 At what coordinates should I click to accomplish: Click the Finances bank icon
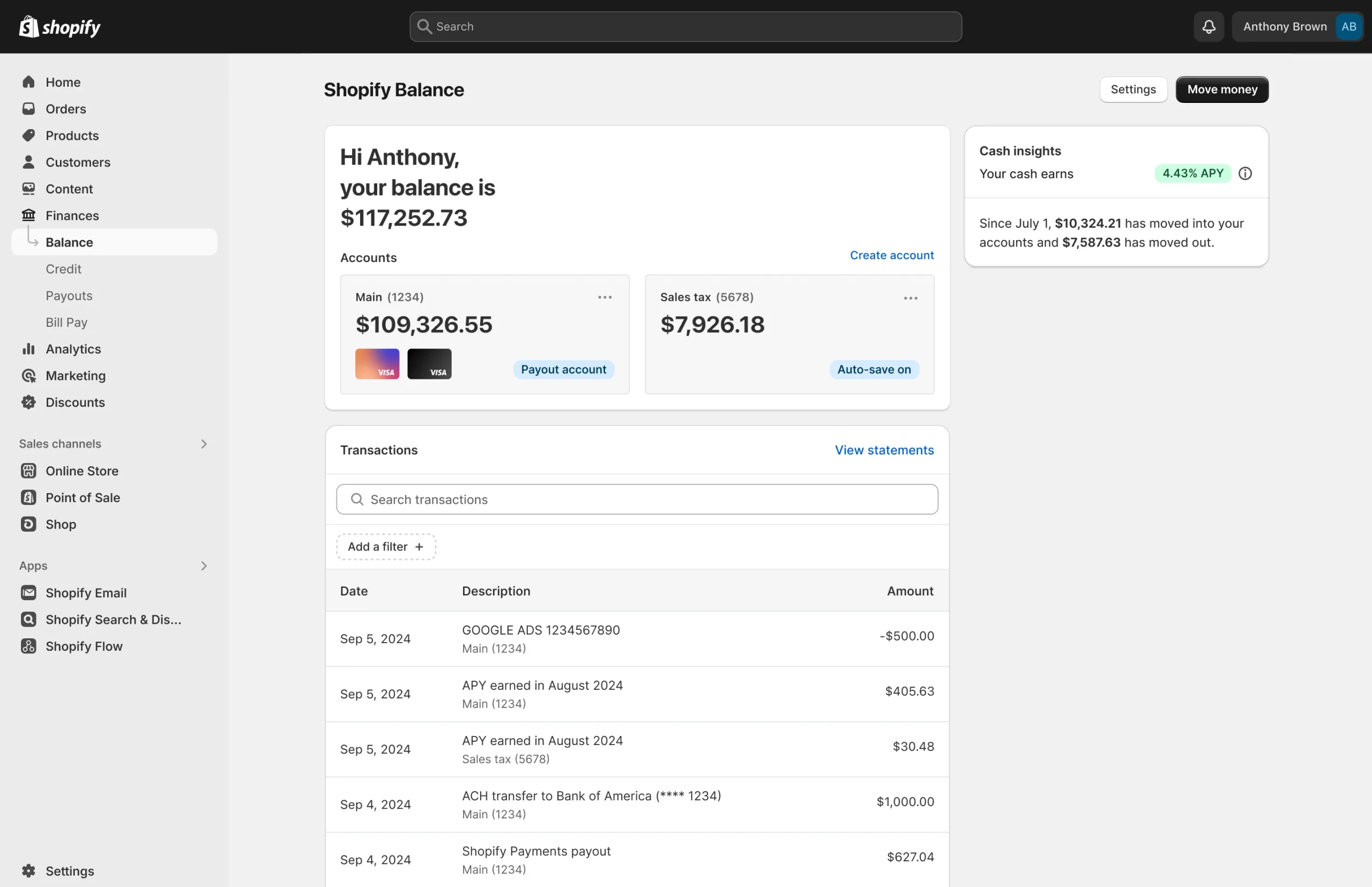(x=28, y=215)
